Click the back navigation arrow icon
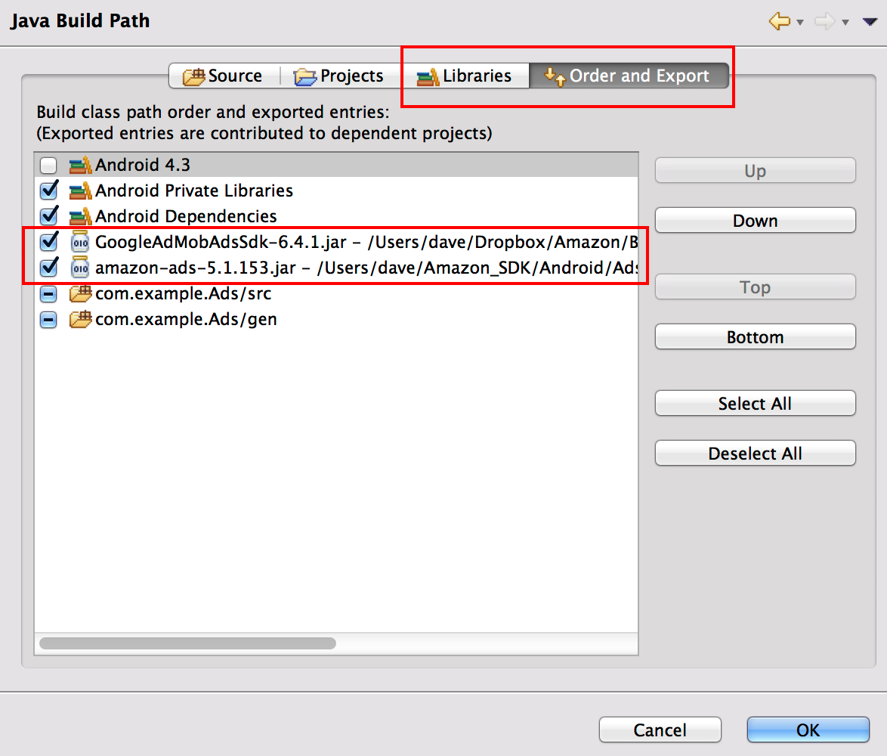This screenshot has height=756, width=887. pyautogui.click(x=780, y=21)
